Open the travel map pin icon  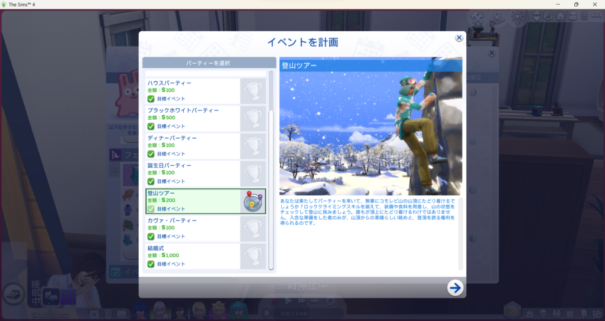(497, 17)
